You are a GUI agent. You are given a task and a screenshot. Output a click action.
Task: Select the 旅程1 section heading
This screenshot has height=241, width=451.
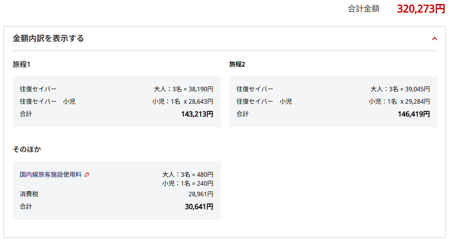click(x=21, y=64)
